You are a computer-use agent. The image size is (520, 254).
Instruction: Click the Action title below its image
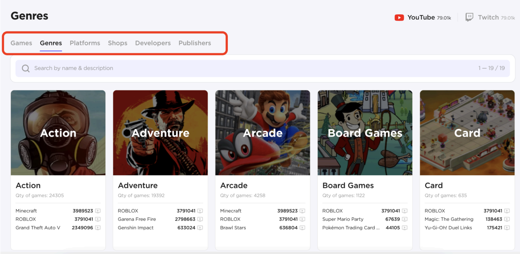(x=28, y=186)
